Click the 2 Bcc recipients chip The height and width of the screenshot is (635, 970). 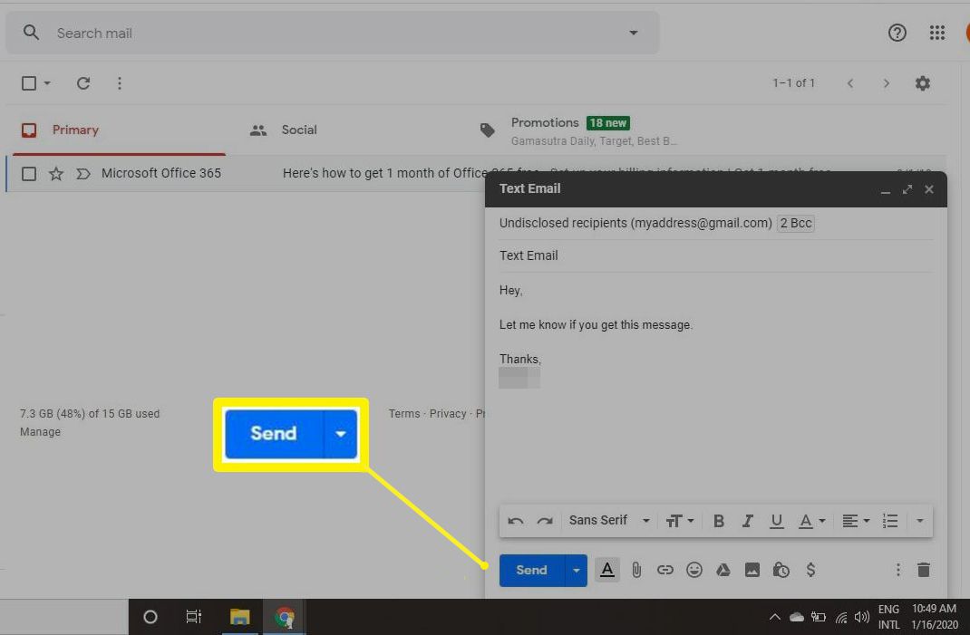(796, 223)
